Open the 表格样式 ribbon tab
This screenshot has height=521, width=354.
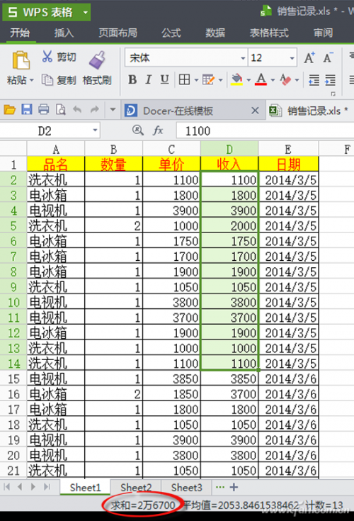tap(269, 33)
